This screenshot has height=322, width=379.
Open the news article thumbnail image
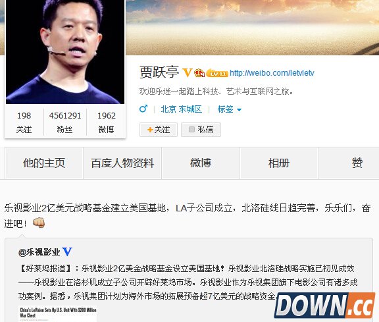tap(57, 314)
